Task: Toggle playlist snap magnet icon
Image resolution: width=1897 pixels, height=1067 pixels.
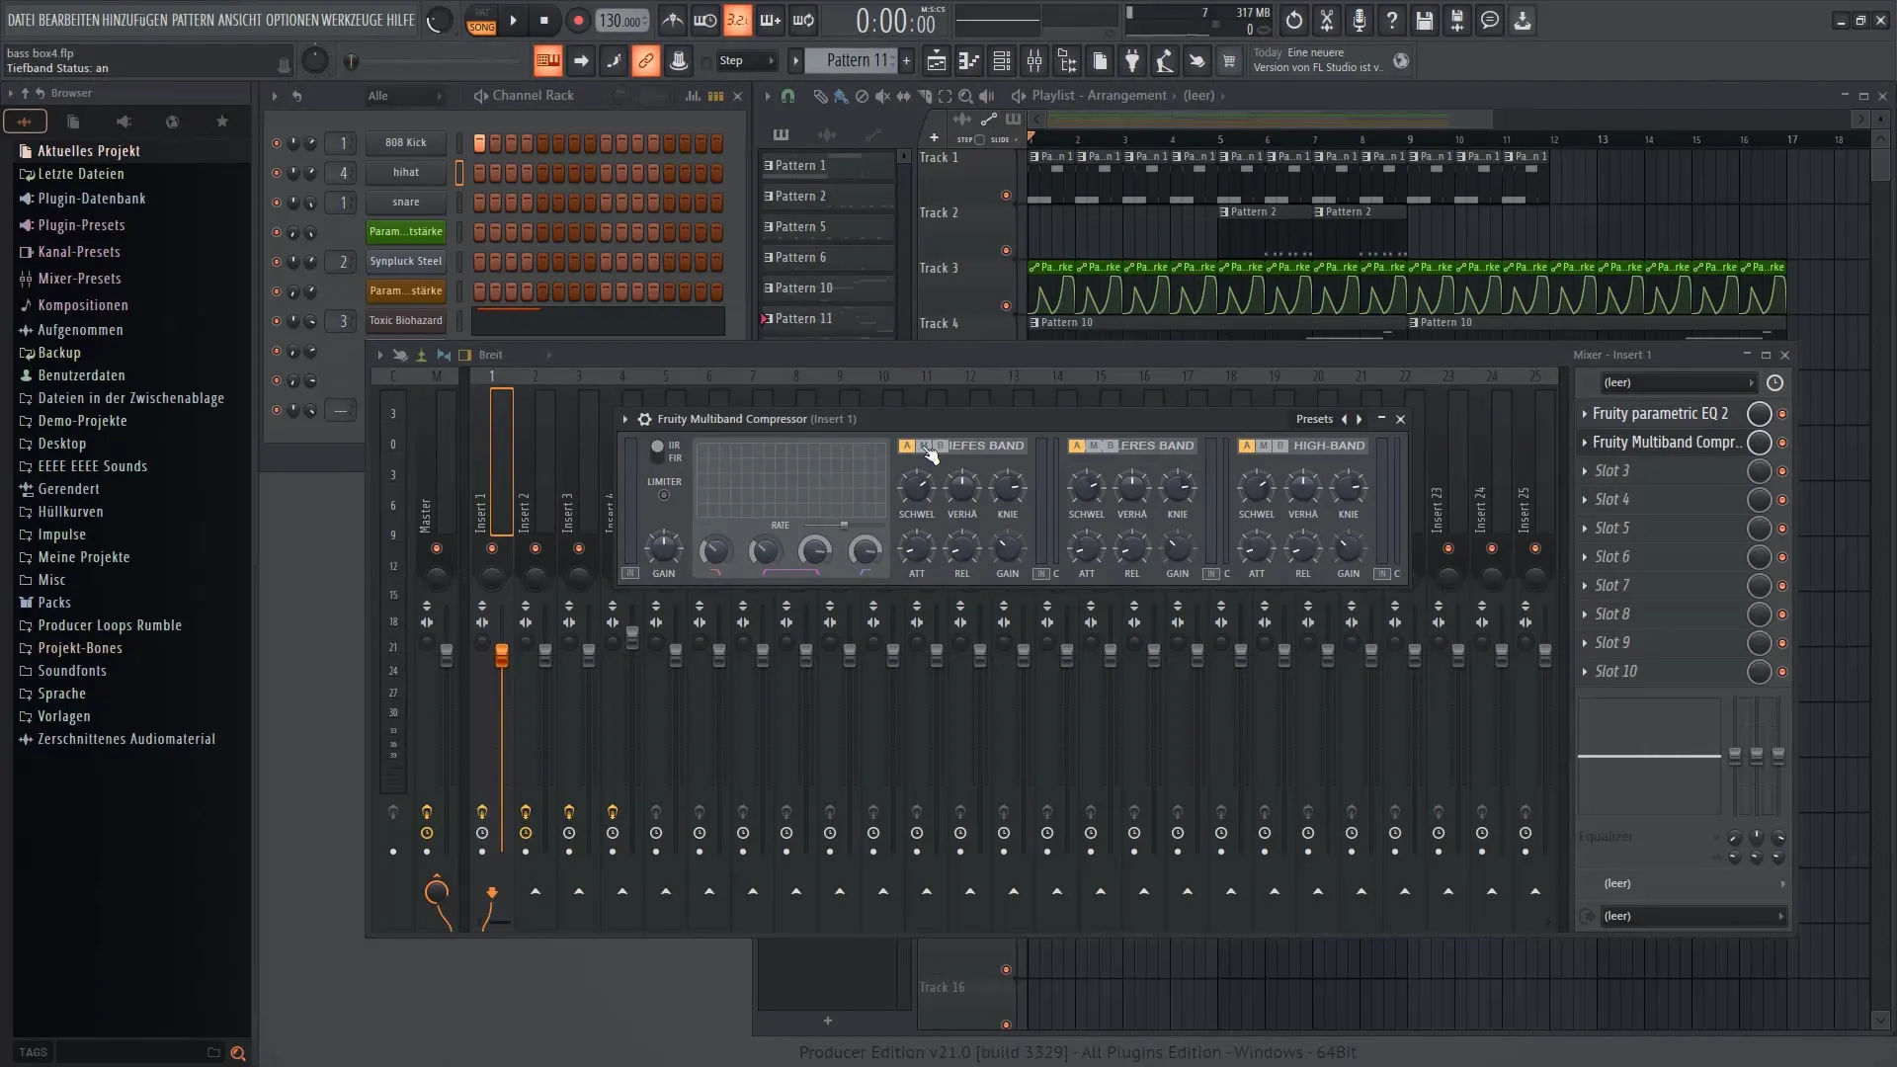Action: pyautogui.click(x=787, y=96)
